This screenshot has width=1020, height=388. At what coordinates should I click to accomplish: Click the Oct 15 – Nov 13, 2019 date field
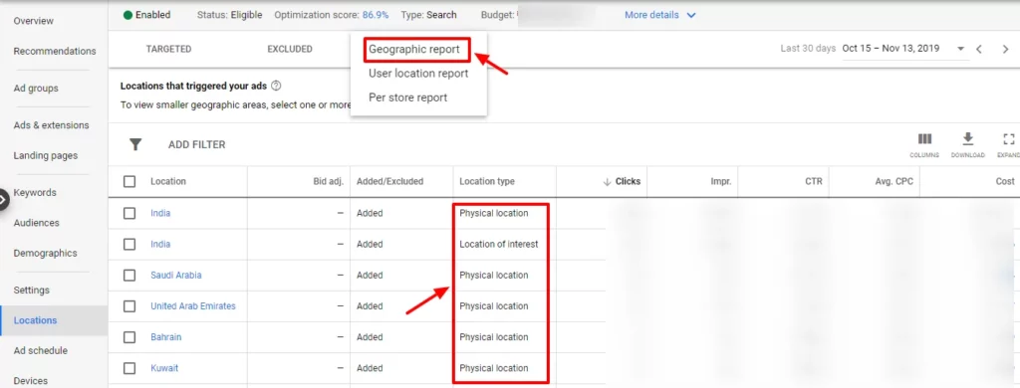891,49
